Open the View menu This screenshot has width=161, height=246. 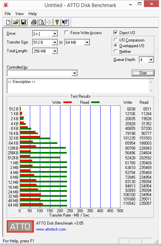(x=19, y=14)
